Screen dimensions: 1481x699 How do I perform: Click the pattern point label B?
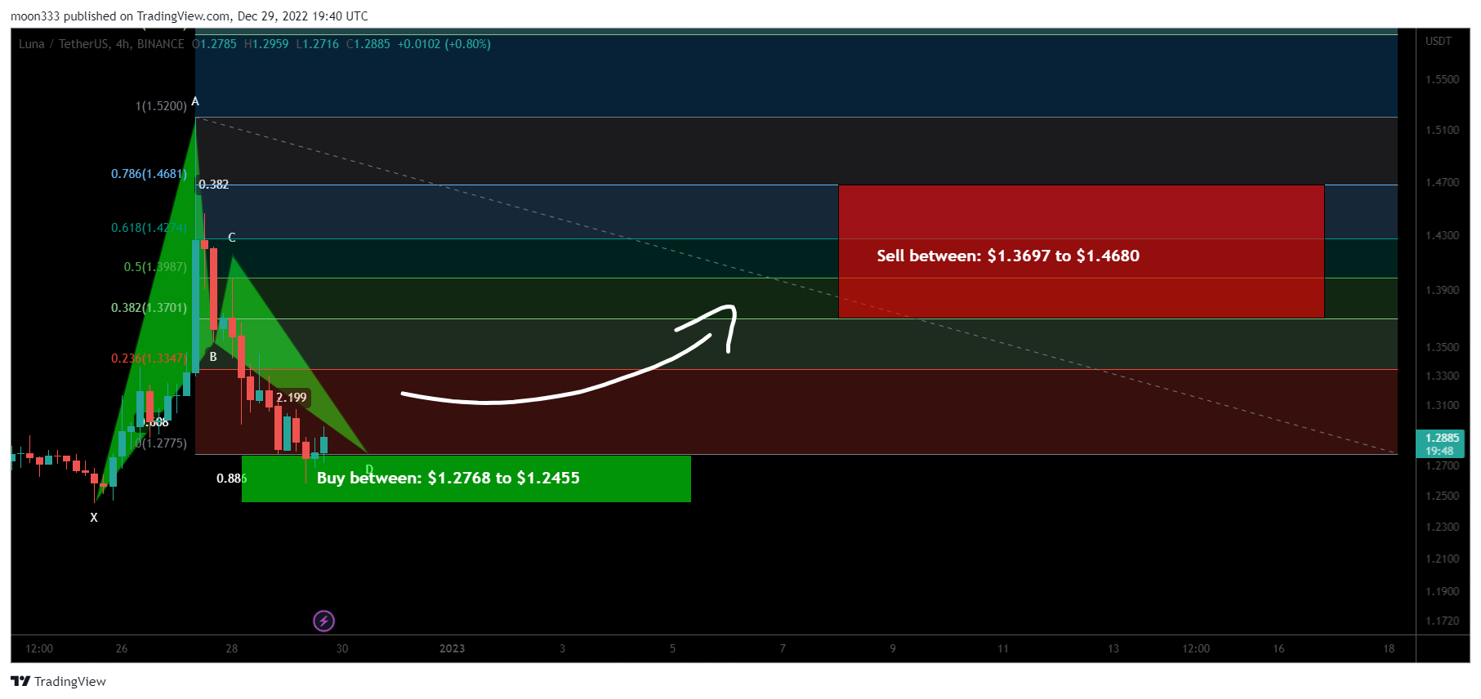point(213,357)
